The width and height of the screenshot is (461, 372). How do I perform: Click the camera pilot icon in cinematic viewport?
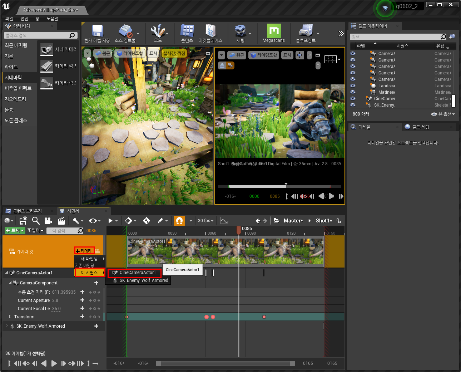230,65
